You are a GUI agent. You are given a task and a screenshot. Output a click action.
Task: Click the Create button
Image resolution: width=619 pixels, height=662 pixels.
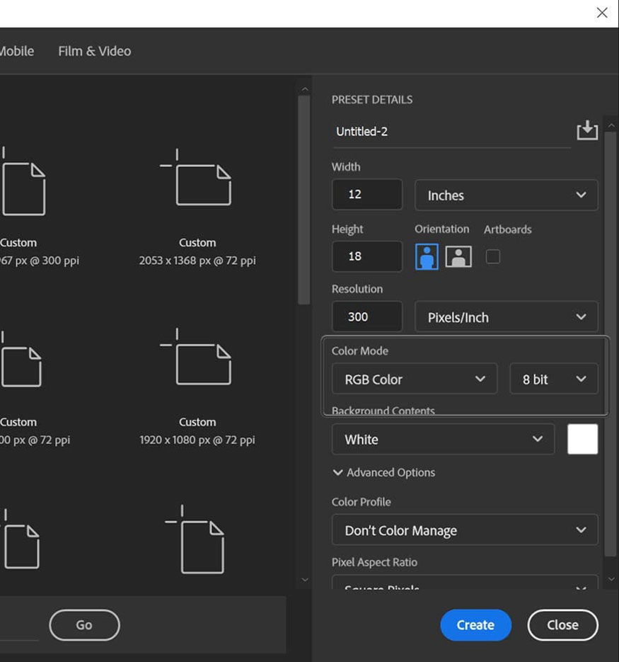[x=475, y=625]
